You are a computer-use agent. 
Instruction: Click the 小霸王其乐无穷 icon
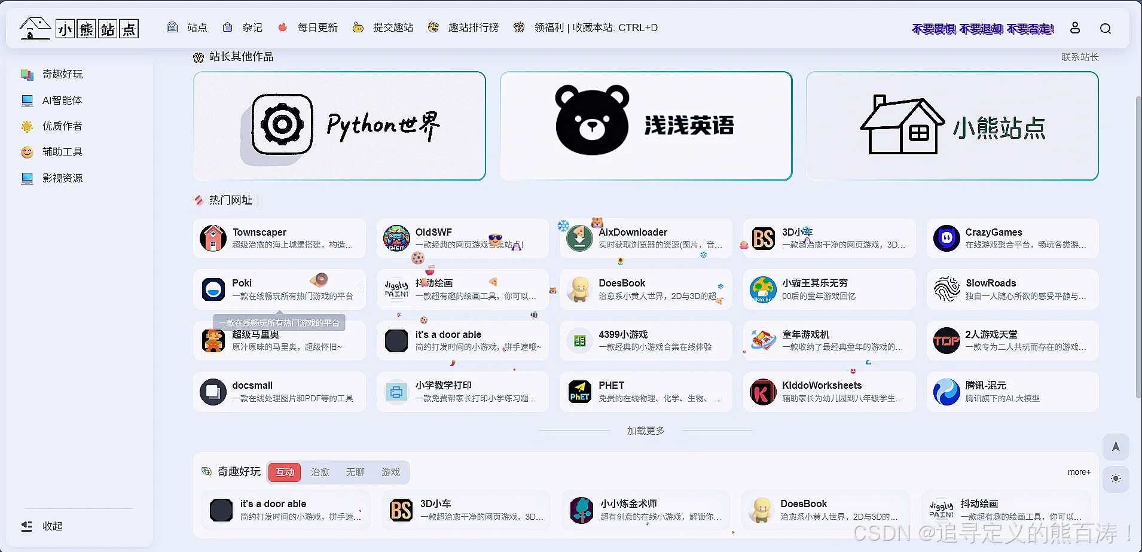[763, 289]
